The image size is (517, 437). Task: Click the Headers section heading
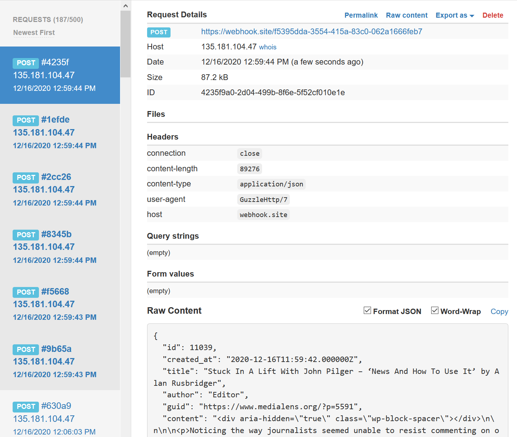(163, 137)
